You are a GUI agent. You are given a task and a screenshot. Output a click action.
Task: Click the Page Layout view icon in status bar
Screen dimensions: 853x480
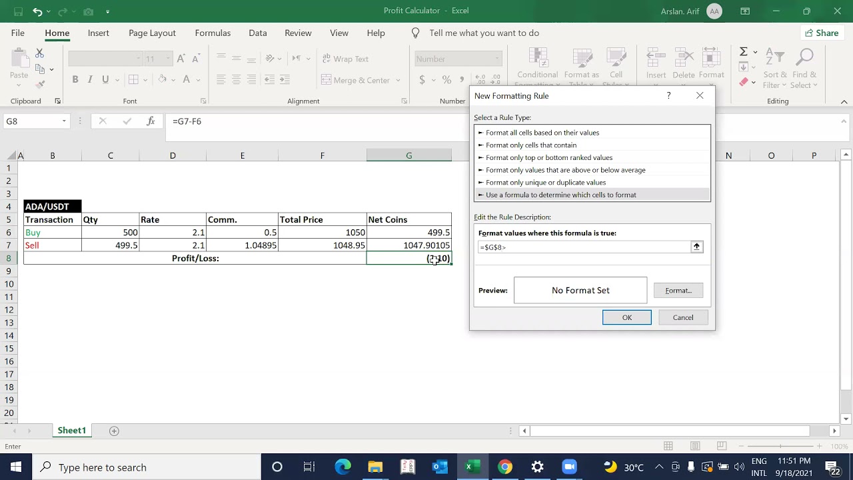click(x=695, y=446)
